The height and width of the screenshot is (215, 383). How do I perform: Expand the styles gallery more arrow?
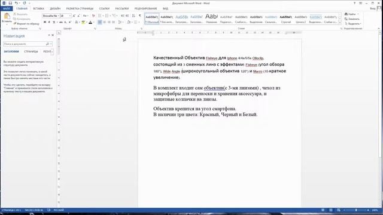click(x=340, y=23)
